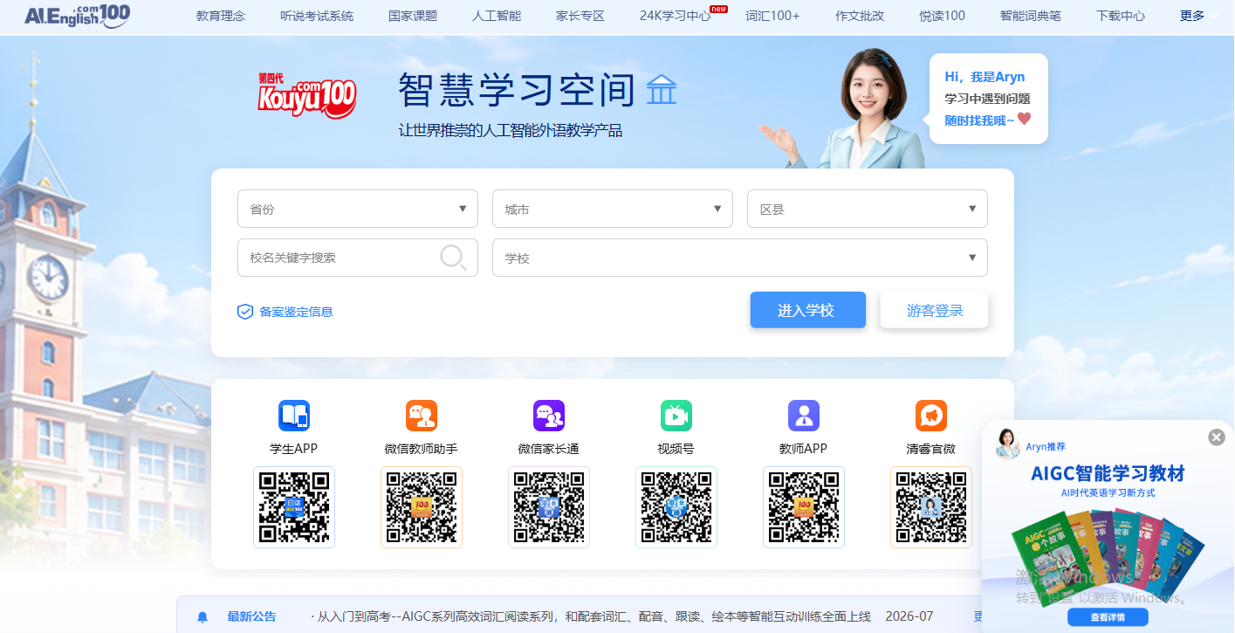
Task: Click the 微信教师助手 QR code
Action: pos(422,507)
